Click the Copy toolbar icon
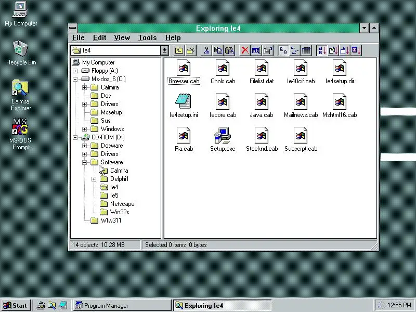 coord(218,50)
